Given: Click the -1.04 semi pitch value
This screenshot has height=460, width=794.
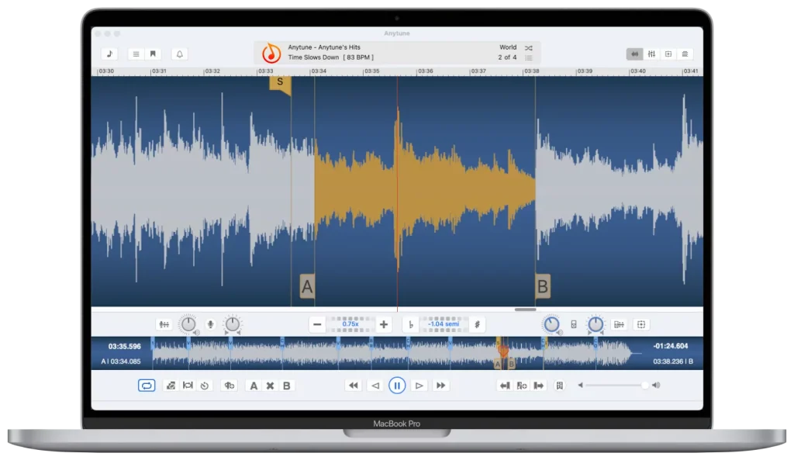Looking at the screenshot, I should pyautogui.click(x=444, y=324).
